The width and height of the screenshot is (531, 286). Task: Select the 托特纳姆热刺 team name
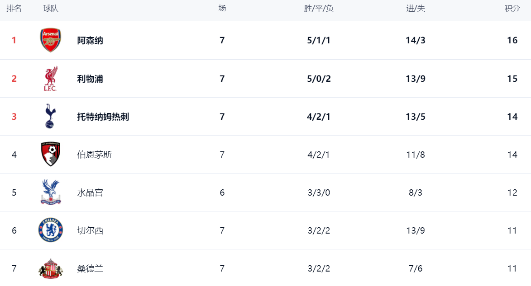103,117
